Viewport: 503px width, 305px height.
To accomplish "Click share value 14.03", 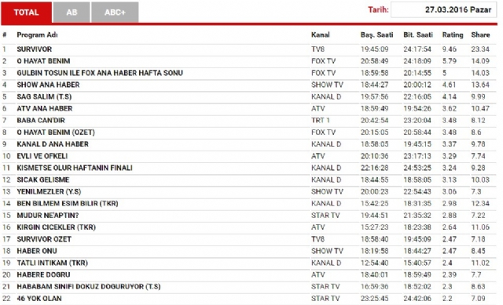I will (480, 73).
